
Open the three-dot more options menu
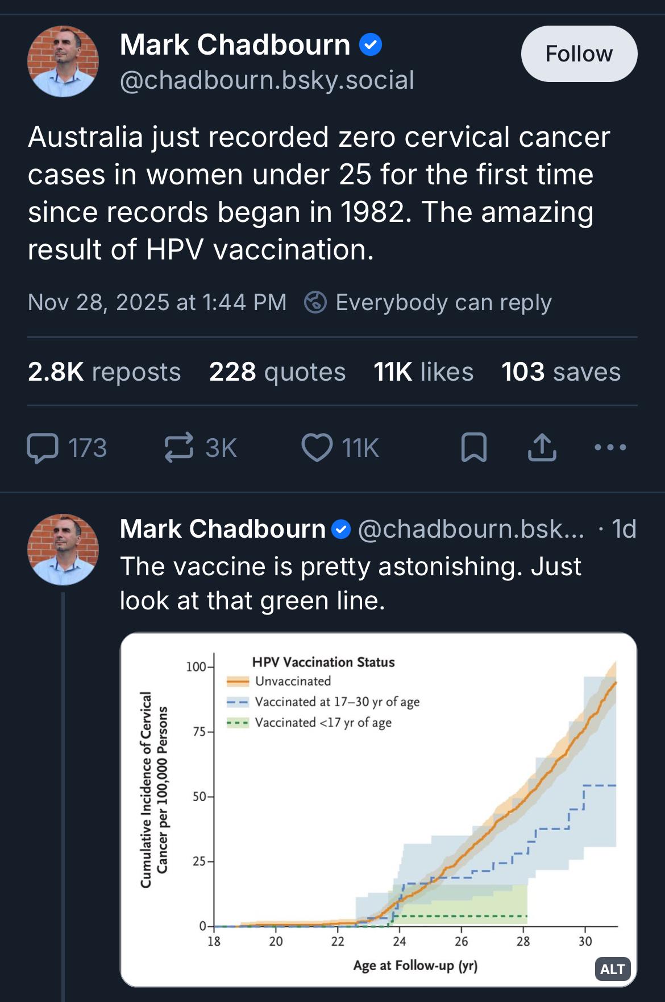(610, 448)
